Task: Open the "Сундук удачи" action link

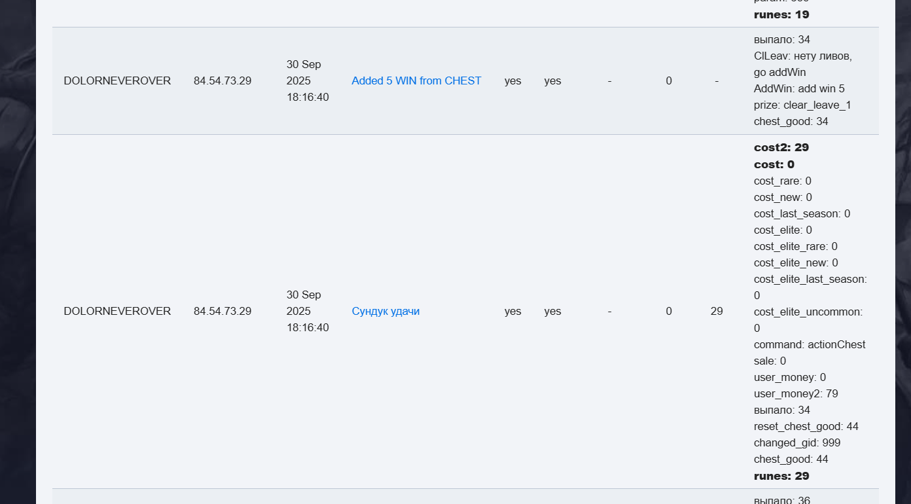Action: pyautogui.click(x=385, y=312)
